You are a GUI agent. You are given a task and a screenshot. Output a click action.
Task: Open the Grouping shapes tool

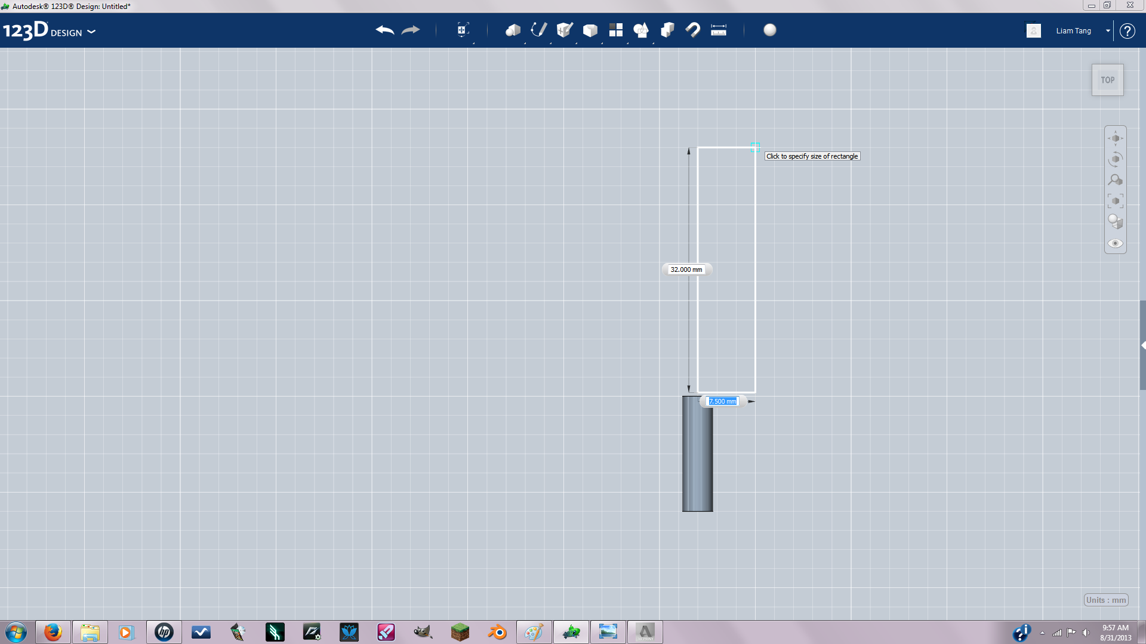point(641,30)
